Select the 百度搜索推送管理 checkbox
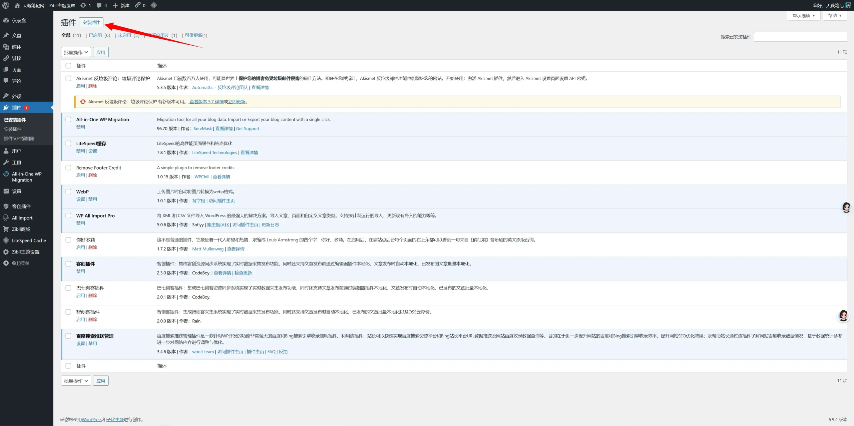Image resolution: width=854 pixels, height=426 pixels. pyautogui.click(x=68, y=336)
